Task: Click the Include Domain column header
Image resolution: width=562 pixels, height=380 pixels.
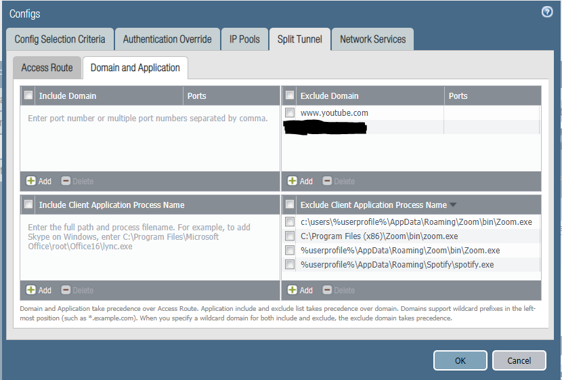Action: (109, 96)
